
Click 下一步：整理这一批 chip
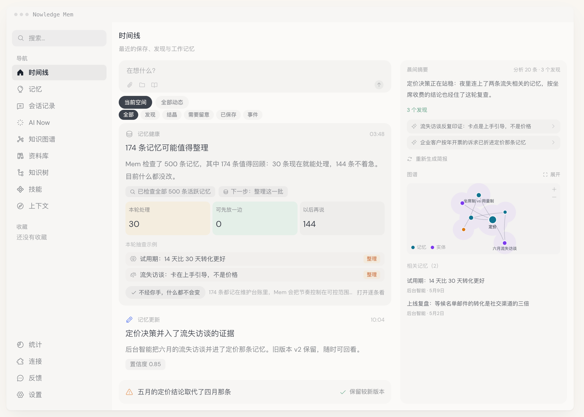click(x=253, y=192)
